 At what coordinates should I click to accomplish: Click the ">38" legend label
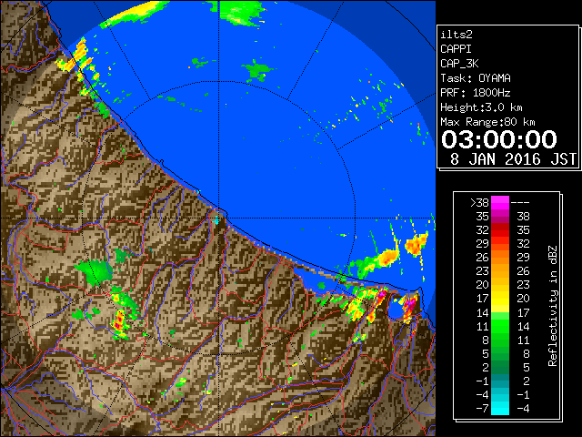479,203
